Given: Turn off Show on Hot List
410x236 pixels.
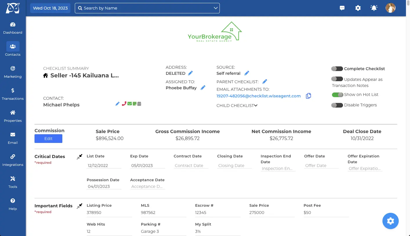Looking at the screenshot, I should (x=337, y=95).
